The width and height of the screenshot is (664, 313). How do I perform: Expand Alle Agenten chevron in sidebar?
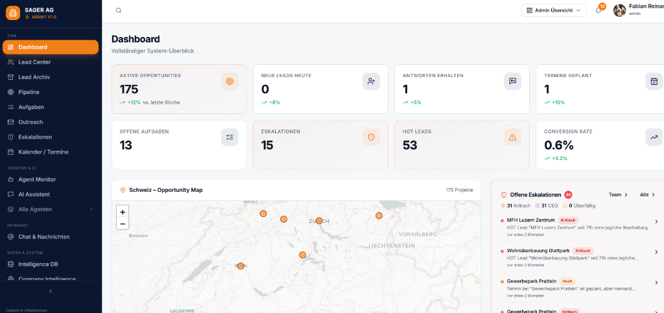point(91,209)
